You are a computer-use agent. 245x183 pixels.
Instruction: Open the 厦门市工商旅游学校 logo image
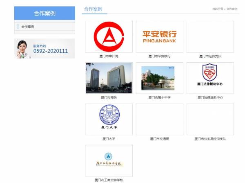tap(109, 160)
